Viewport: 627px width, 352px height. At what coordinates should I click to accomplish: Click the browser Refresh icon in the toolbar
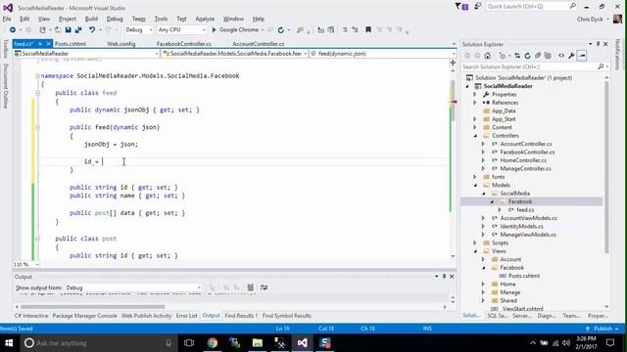pyautogui.click(x=281, y=30)
